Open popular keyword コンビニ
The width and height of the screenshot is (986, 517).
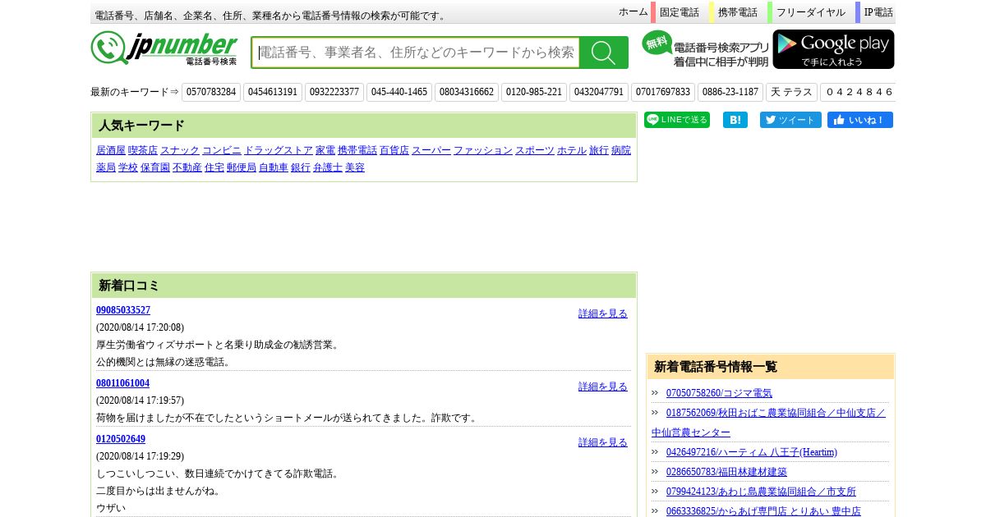coord(222,150)
